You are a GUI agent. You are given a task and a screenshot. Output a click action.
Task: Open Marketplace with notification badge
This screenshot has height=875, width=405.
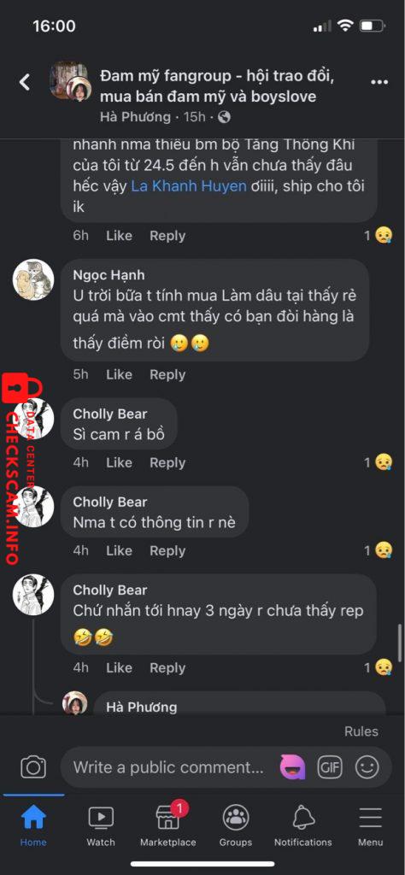tap(168, 825)
